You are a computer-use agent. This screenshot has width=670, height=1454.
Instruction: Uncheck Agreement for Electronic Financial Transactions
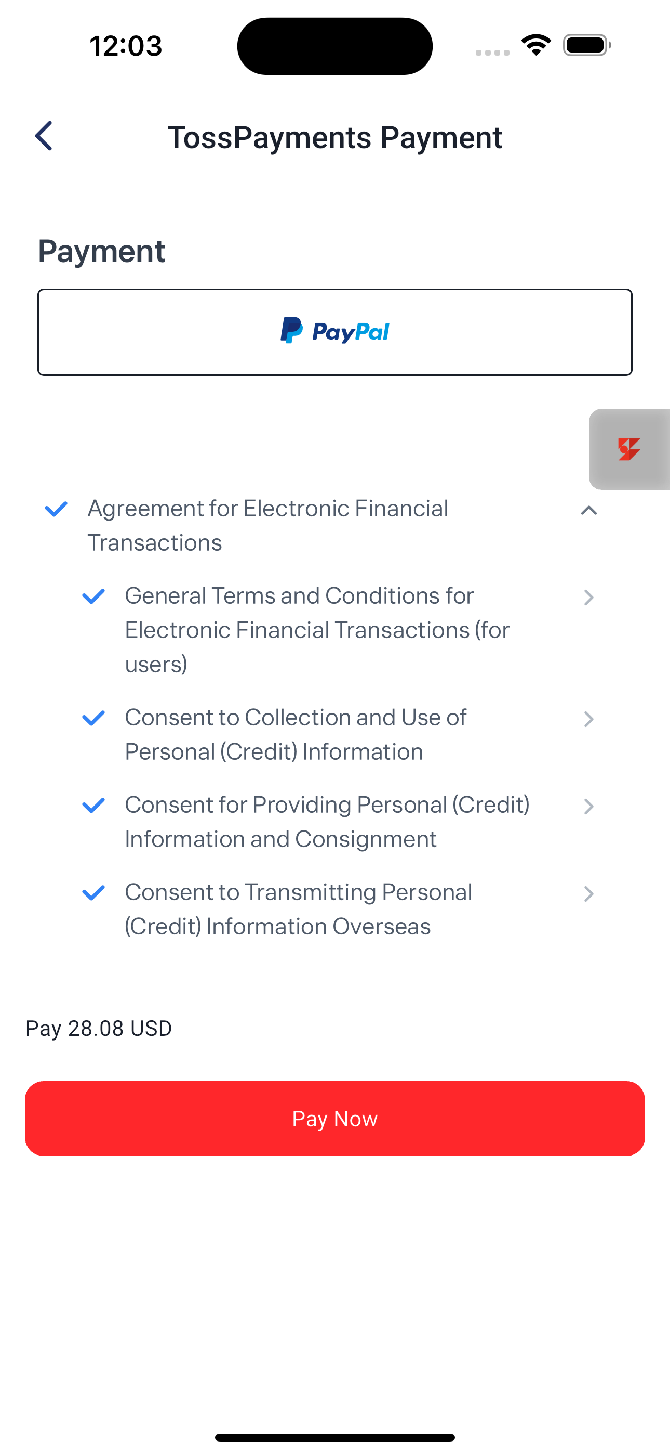[x=57, y=509]
